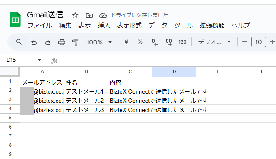
Task: Select row 3 header
Action: (10, 100)
